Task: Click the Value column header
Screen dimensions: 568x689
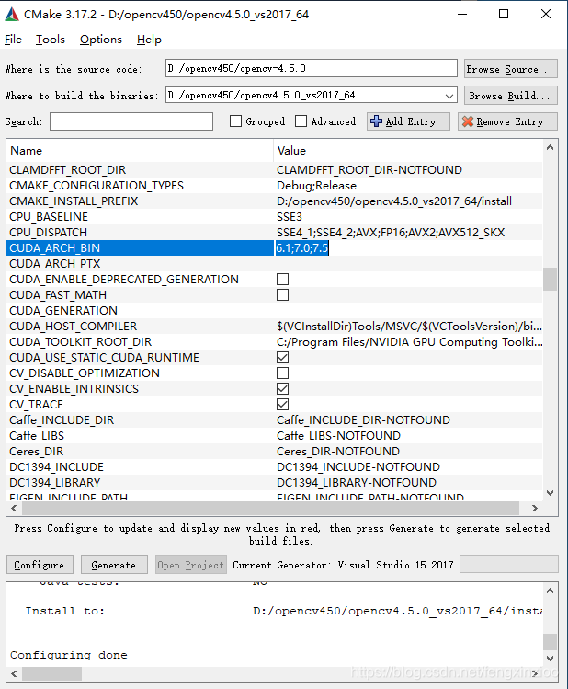Action: click(407, 151)
